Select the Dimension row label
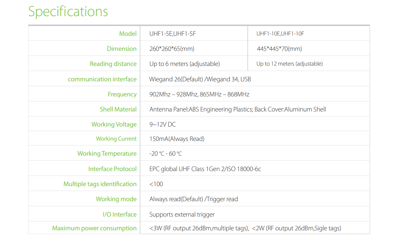 click(122, 49)
